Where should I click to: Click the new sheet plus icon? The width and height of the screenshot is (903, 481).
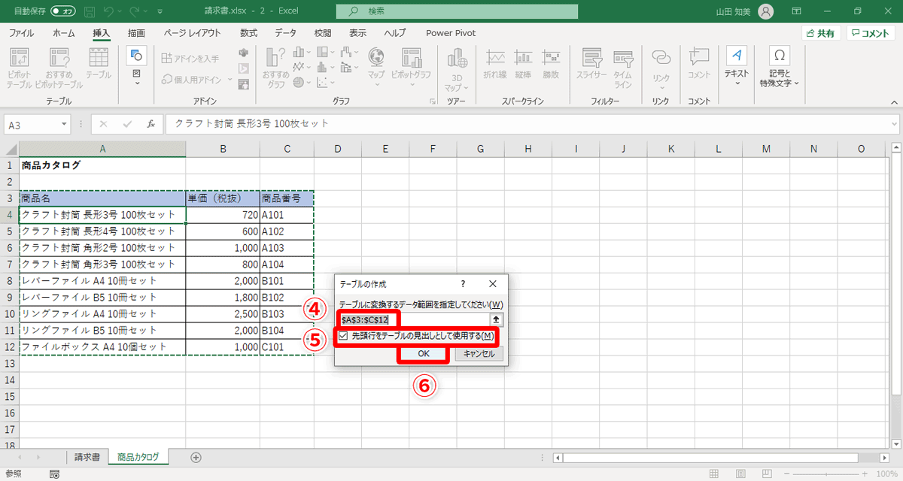coord(196,457)
